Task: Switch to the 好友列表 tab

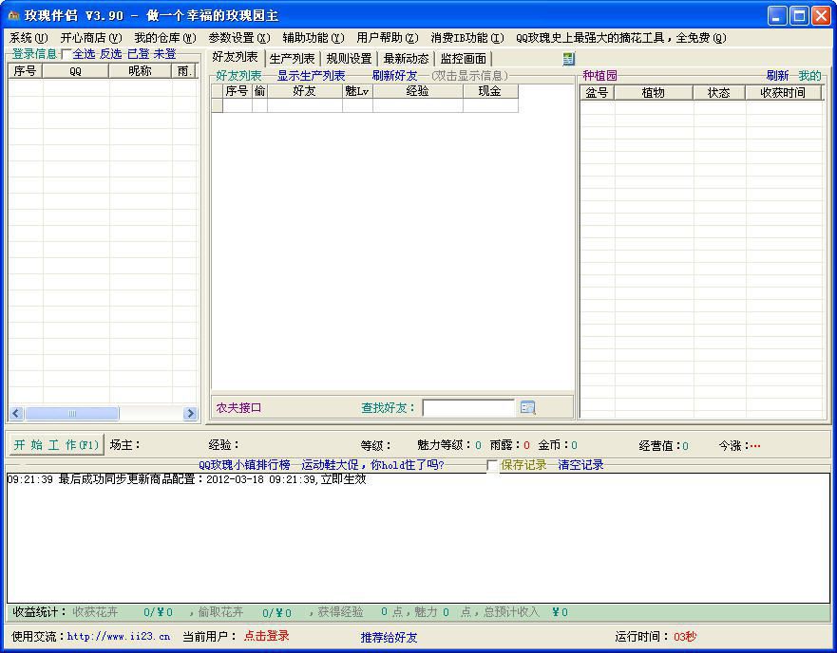Action: click(235, 57)
